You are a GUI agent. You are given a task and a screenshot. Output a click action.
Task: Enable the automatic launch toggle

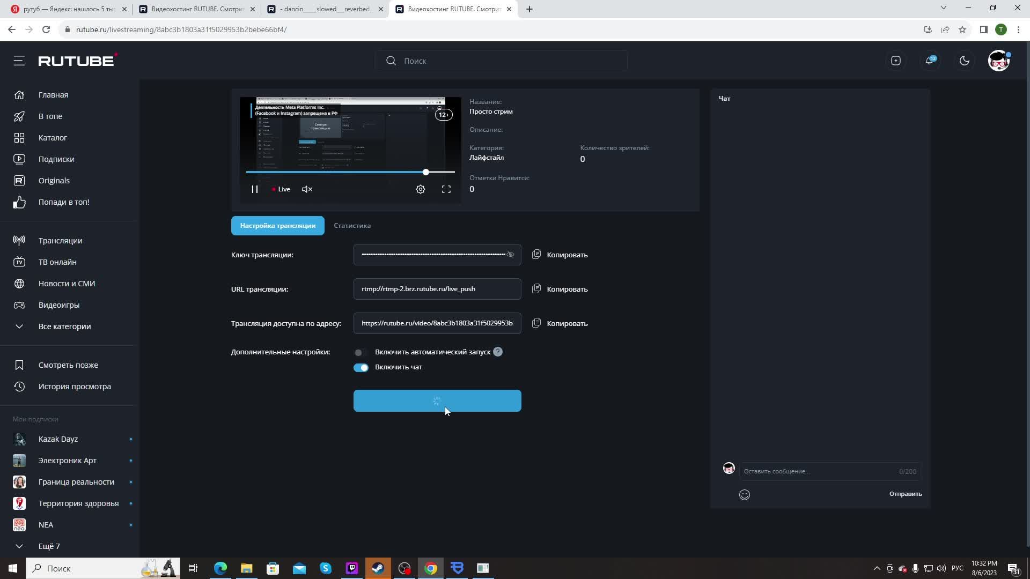point(360,352)
